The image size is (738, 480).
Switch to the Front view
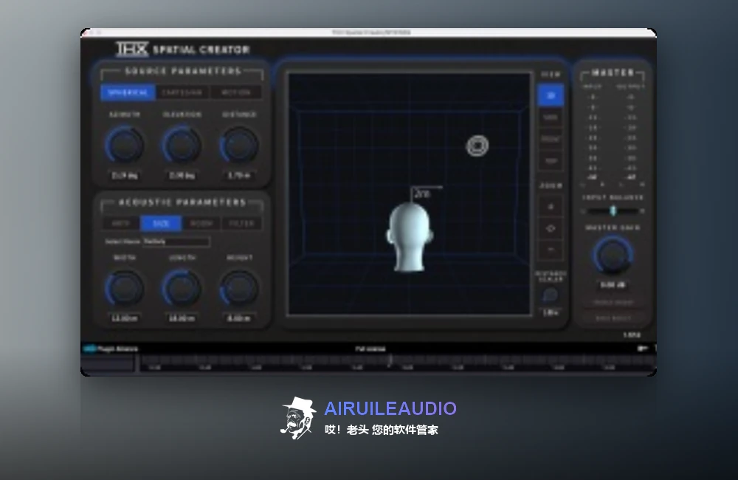point(551,139)
